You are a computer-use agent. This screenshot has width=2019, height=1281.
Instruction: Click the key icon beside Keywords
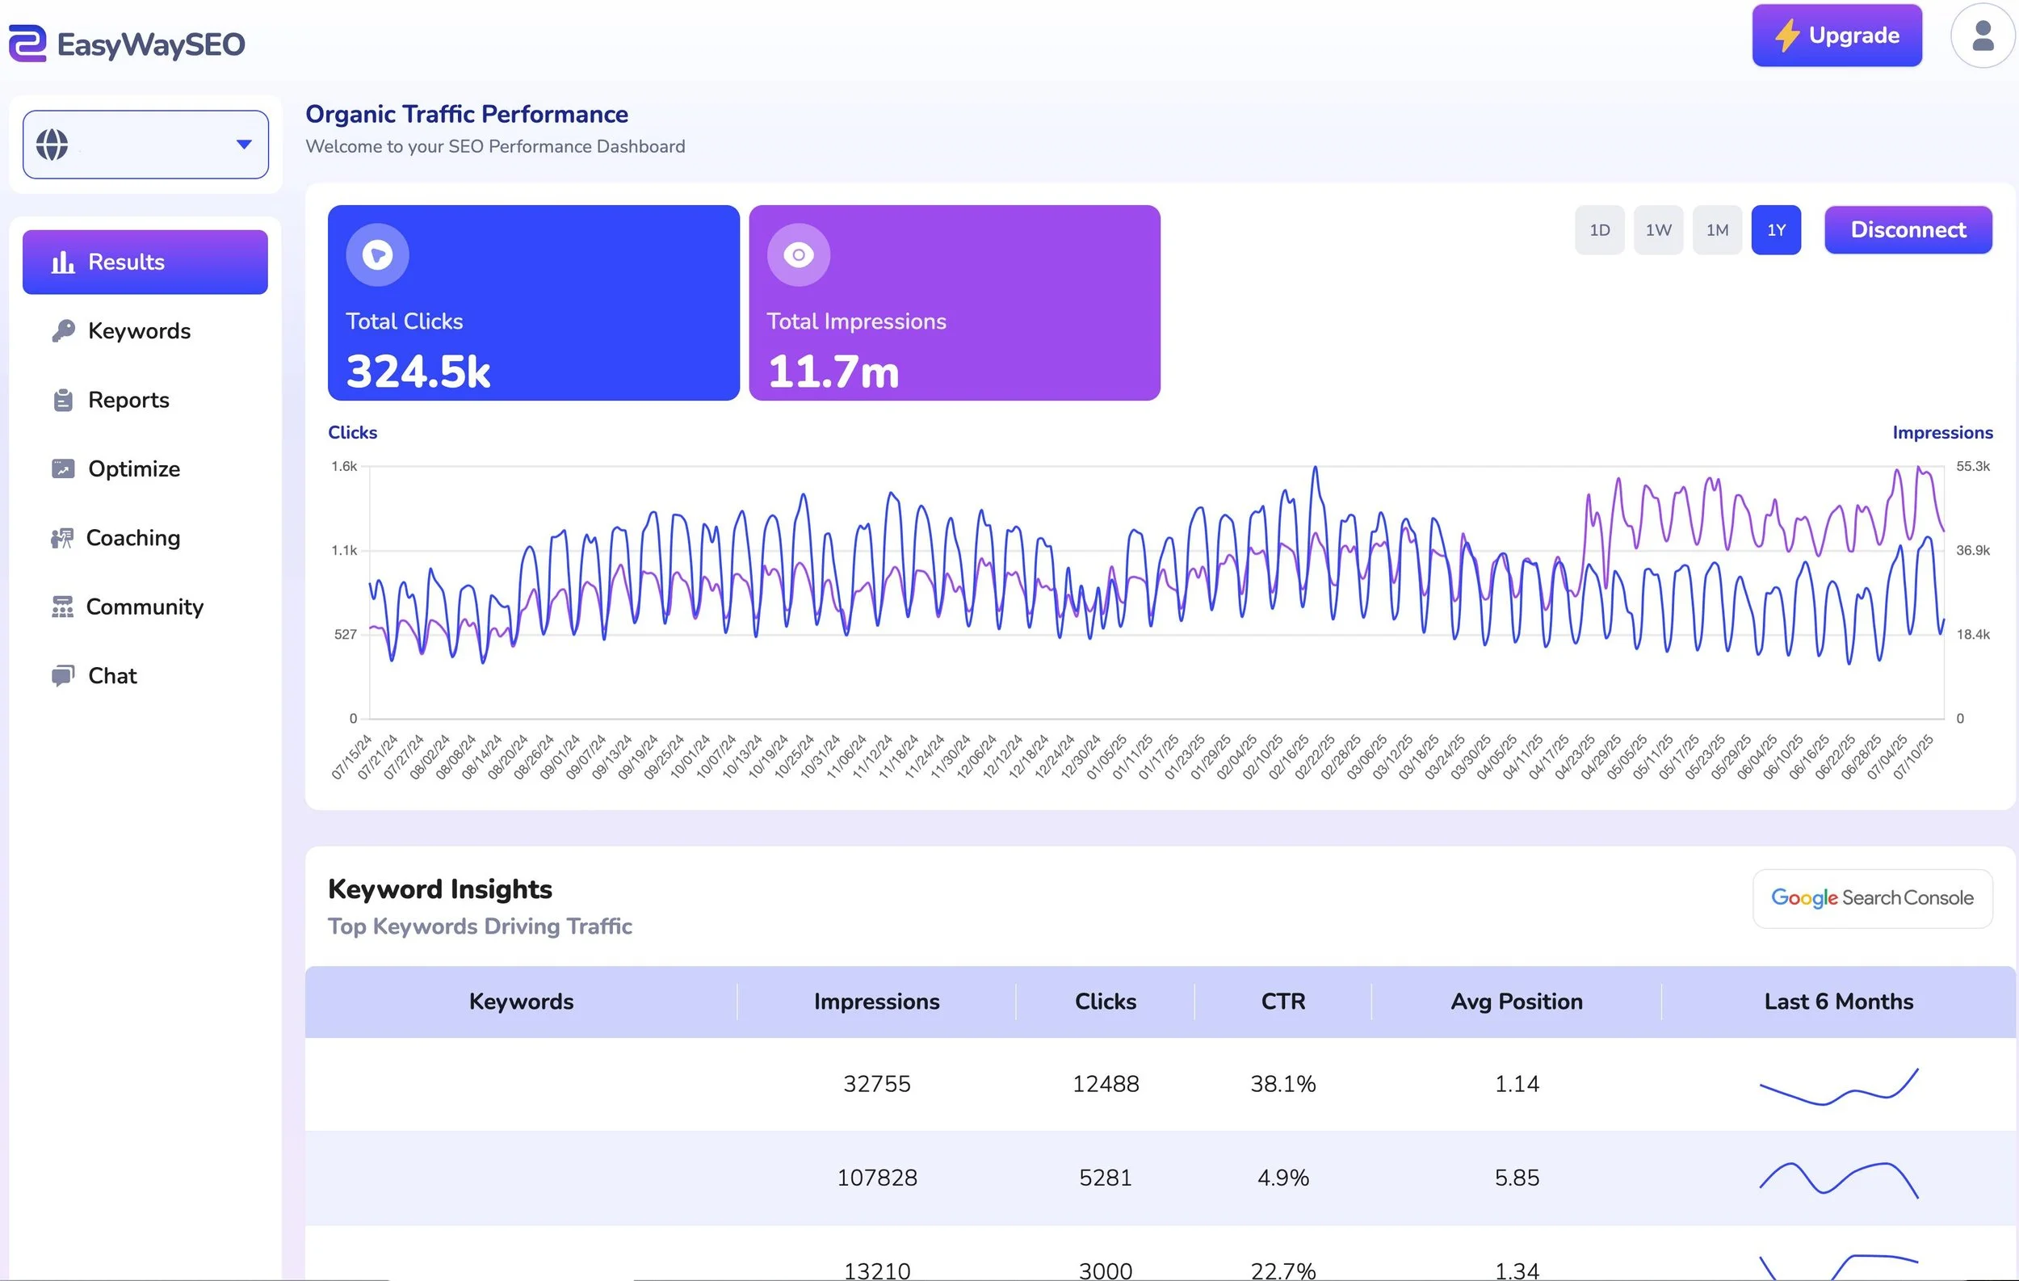[63, 331]
